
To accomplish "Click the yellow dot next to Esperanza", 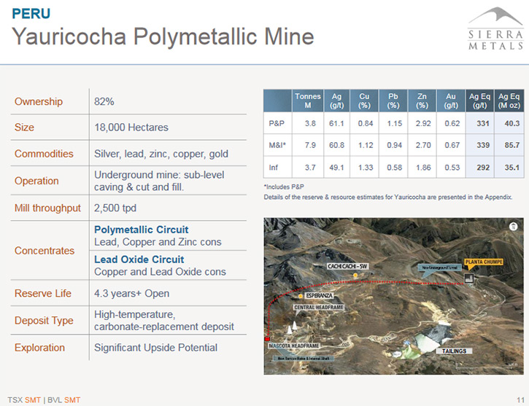I will click(301, 296).
